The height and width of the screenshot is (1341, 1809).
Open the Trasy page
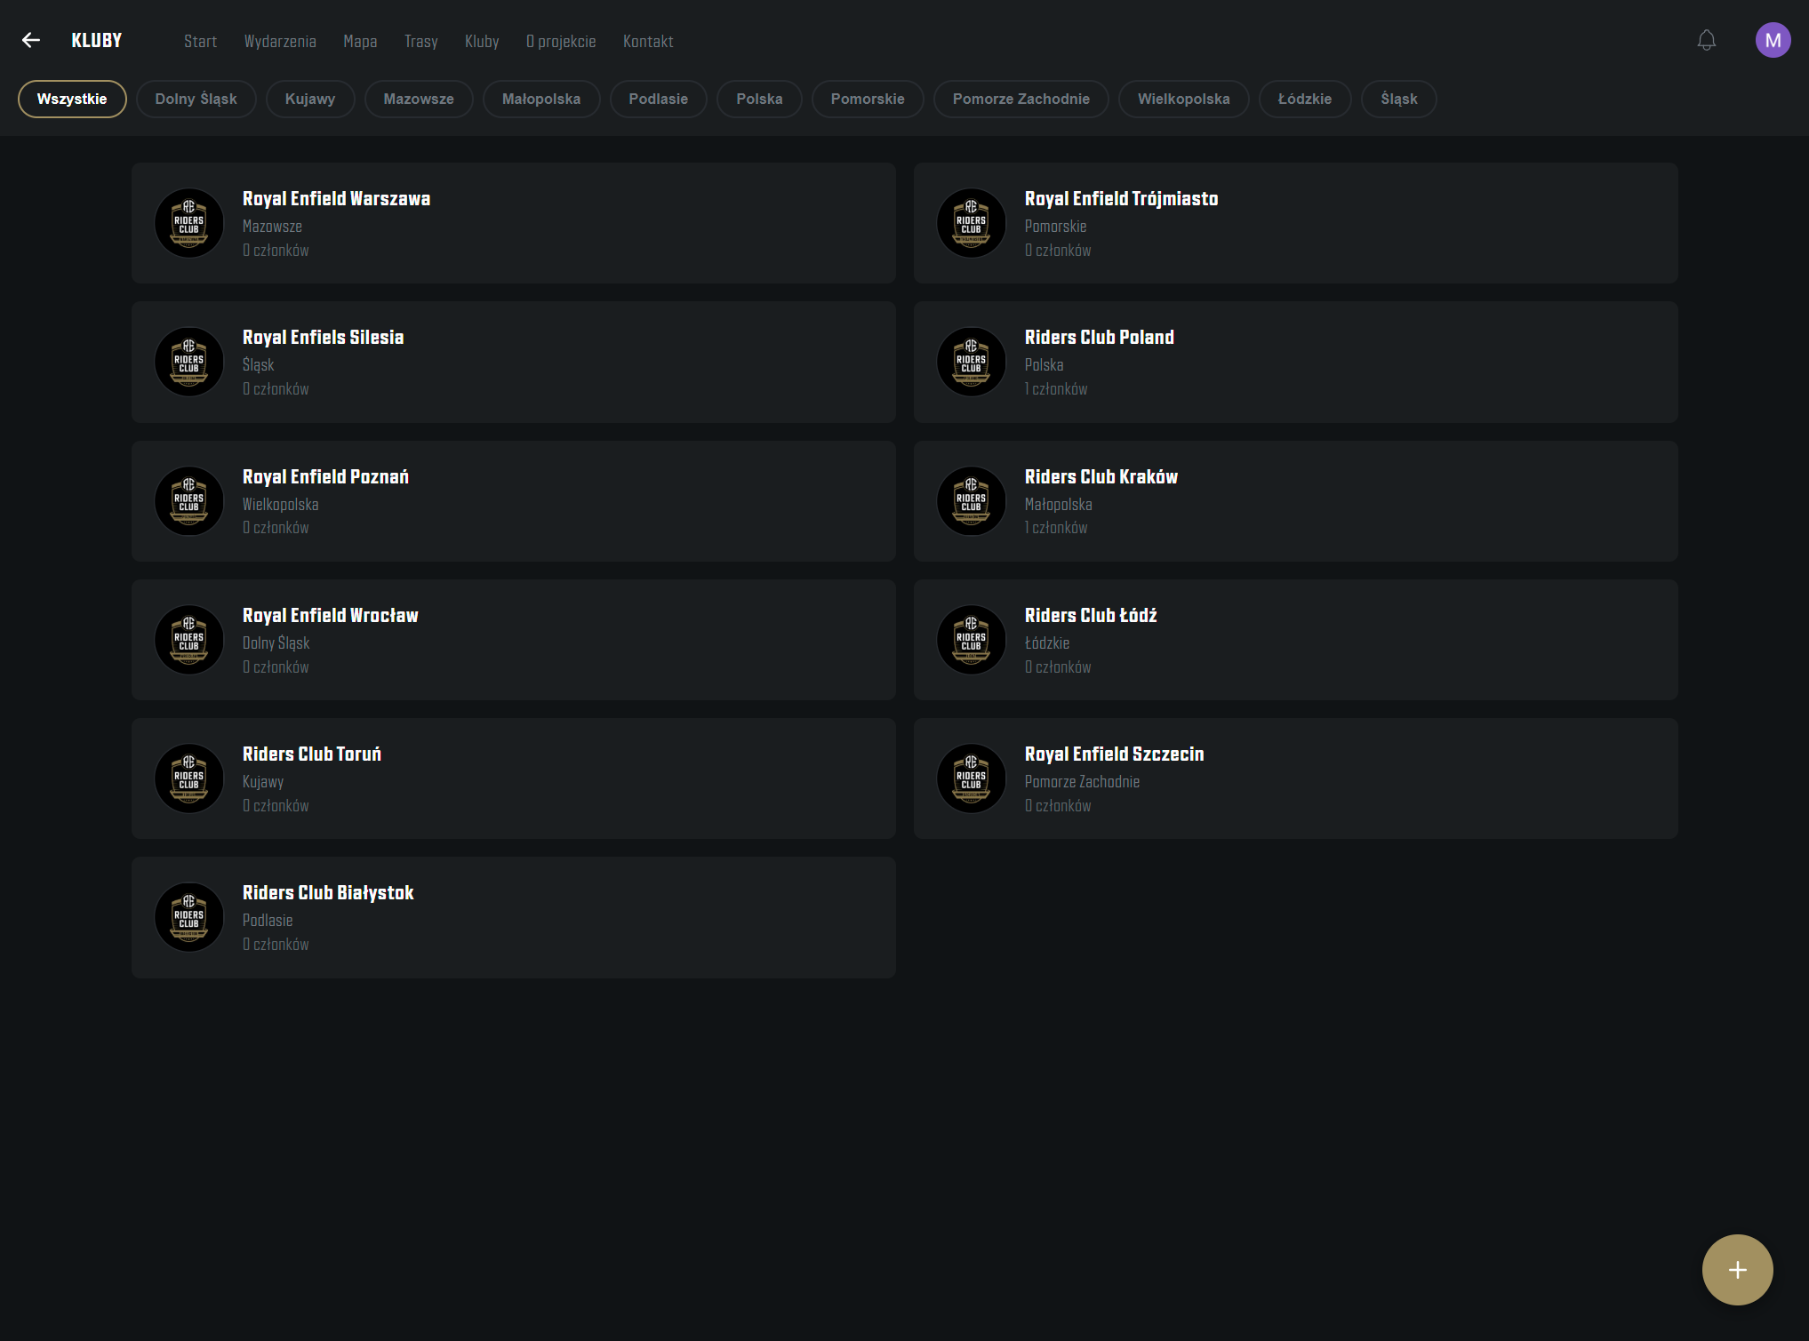point(421,41)
